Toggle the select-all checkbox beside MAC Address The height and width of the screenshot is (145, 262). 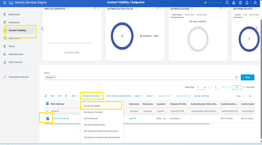[47, 104]
